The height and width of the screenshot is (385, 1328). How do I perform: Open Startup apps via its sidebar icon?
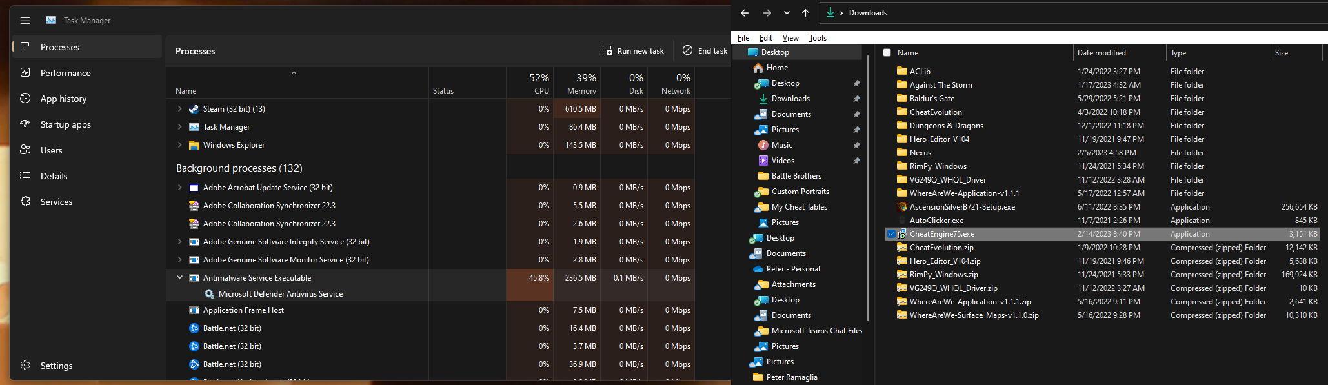coord(25,124)
